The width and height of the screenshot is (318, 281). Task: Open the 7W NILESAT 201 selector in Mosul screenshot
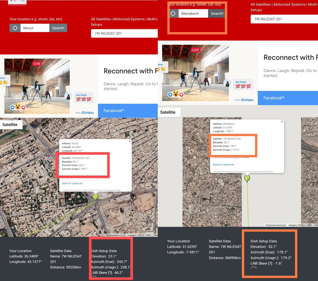[x=124, y=33]
